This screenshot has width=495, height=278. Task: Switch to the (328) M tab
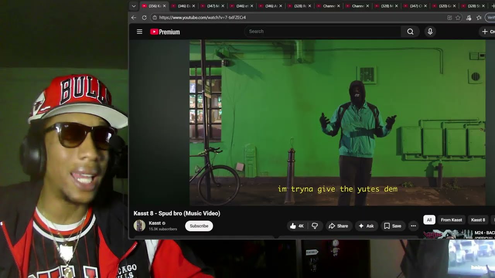click(x=386, y=6)
